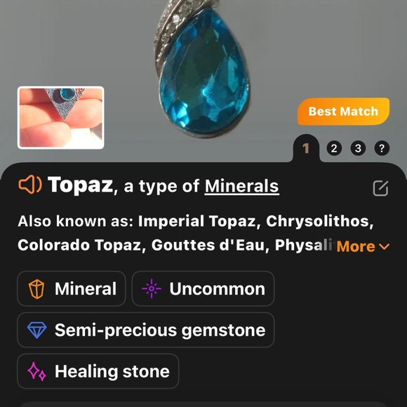Tap the orange Mineral crystal icon

(x=36, y=289)
